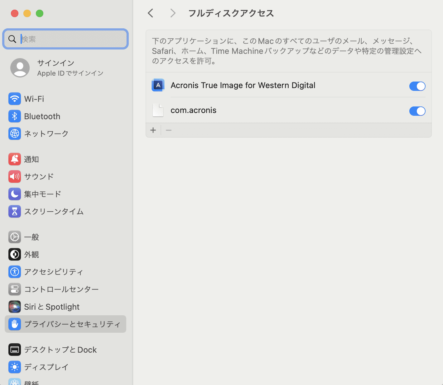Screen dimensions: 443x385
Task: Open Bluetooth settings label
Action: point(42,116)
